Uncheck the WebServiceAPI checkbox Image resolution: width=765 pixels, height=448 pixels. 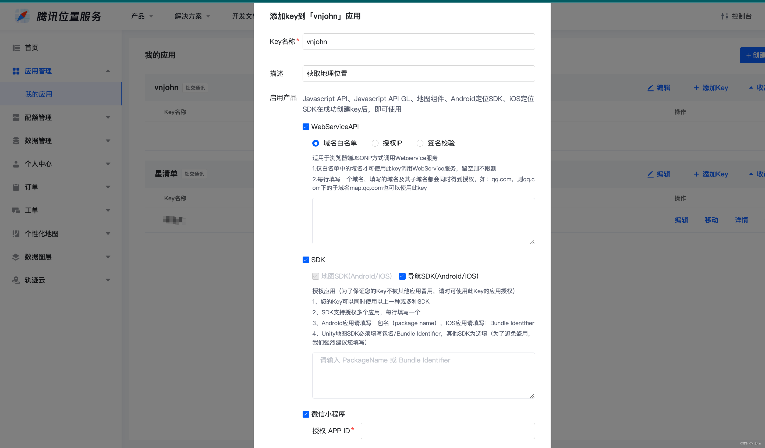pyautogui.click(x=306, y=127)
